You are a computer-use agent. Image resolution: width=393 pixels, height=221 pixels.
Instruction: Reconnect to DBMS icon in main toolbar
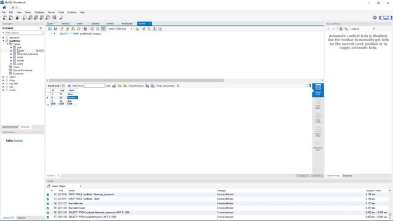[x=61, y=18]
